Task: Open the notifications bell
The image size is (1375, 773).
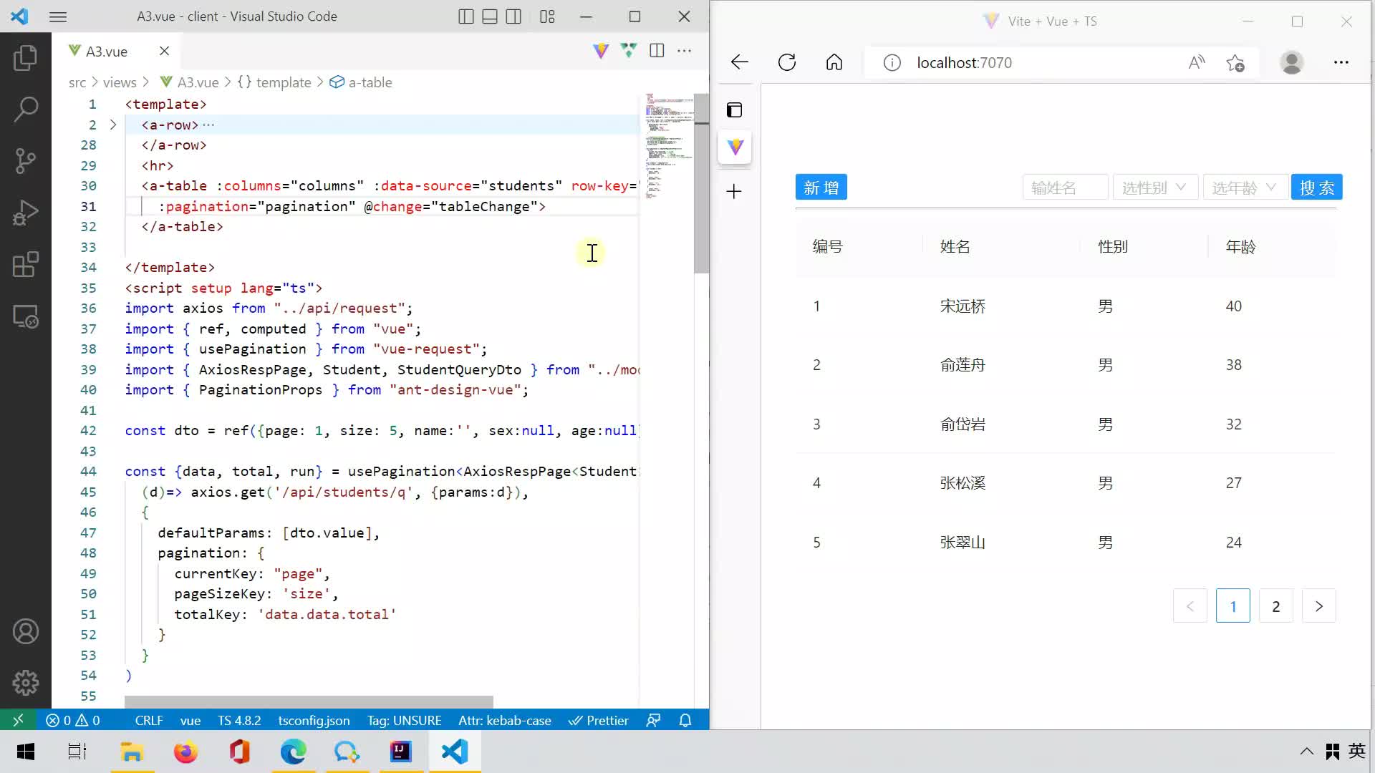Action: coord(685,721)
